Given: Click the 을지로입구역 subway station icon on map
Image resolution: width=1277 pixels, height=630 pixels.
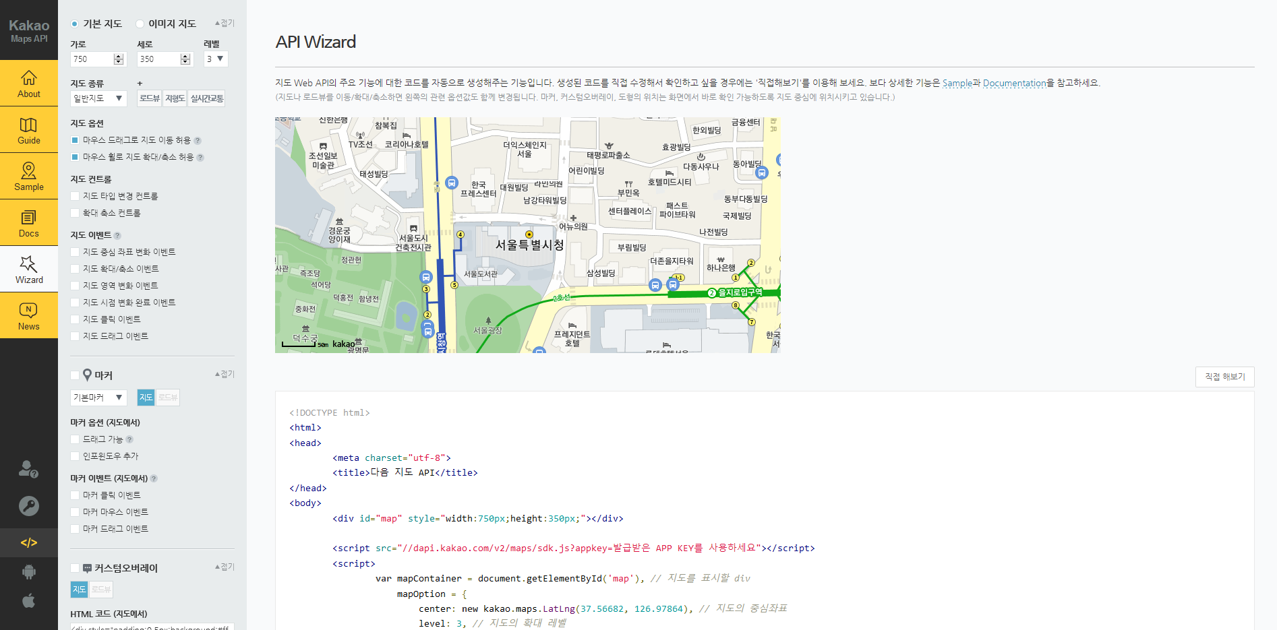Looking at the screenshot, I should tap(711, 292).
